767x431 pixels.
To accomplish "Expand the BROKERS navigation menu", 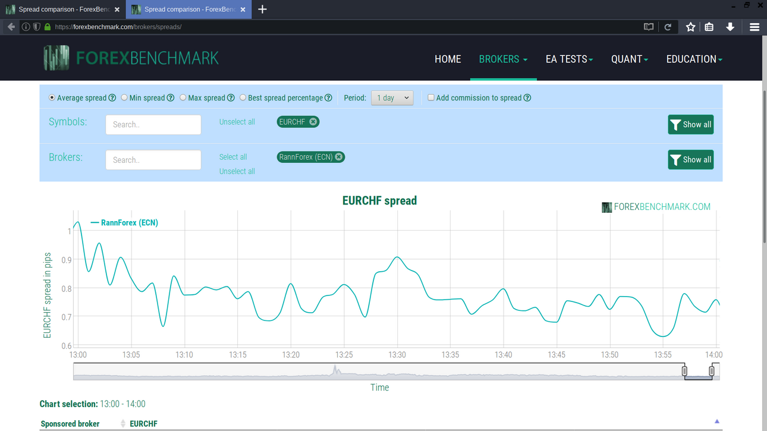I will [x=503, y=59].
